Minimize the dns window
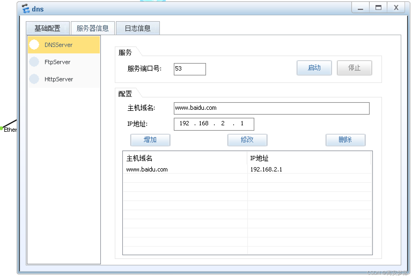The width and height of the screenshot is (412, 278). click(360, 8)
